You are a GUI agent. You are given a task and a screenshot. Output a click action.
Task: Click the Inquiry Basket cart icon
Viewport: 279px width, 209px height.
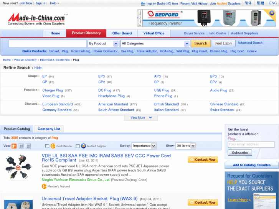pos(143,3)
